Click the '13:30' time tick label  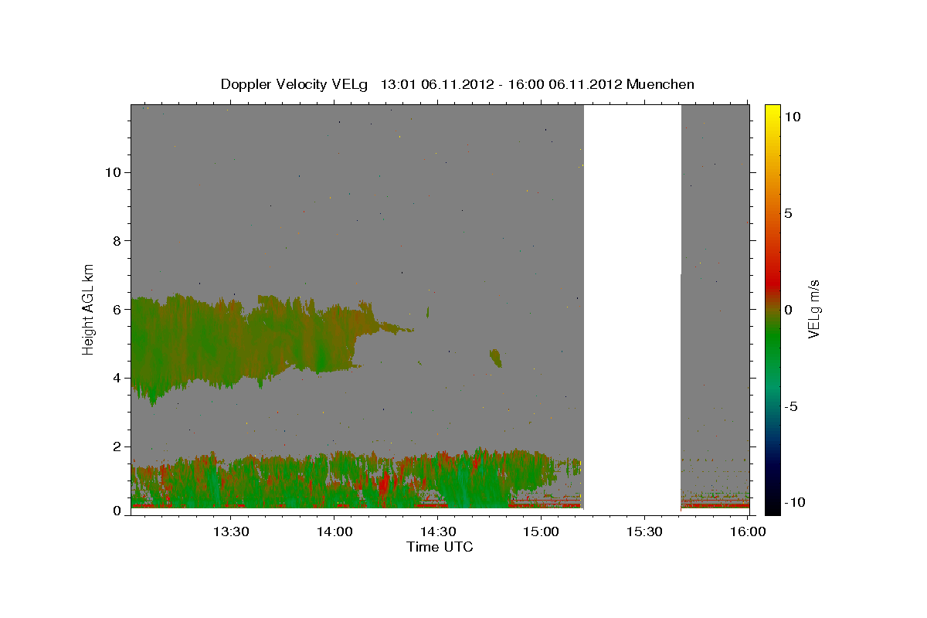point(230,531)
